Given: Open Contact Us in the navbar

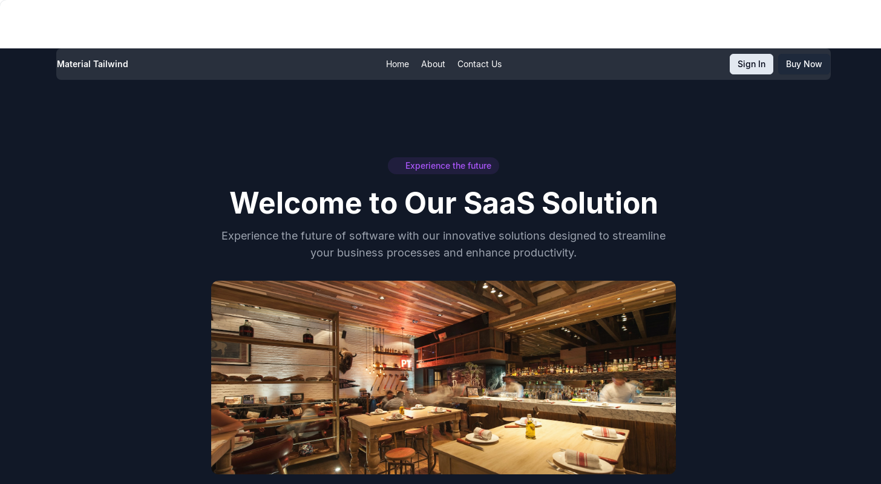Looking at the screenshot, I should tap(479, 64).
